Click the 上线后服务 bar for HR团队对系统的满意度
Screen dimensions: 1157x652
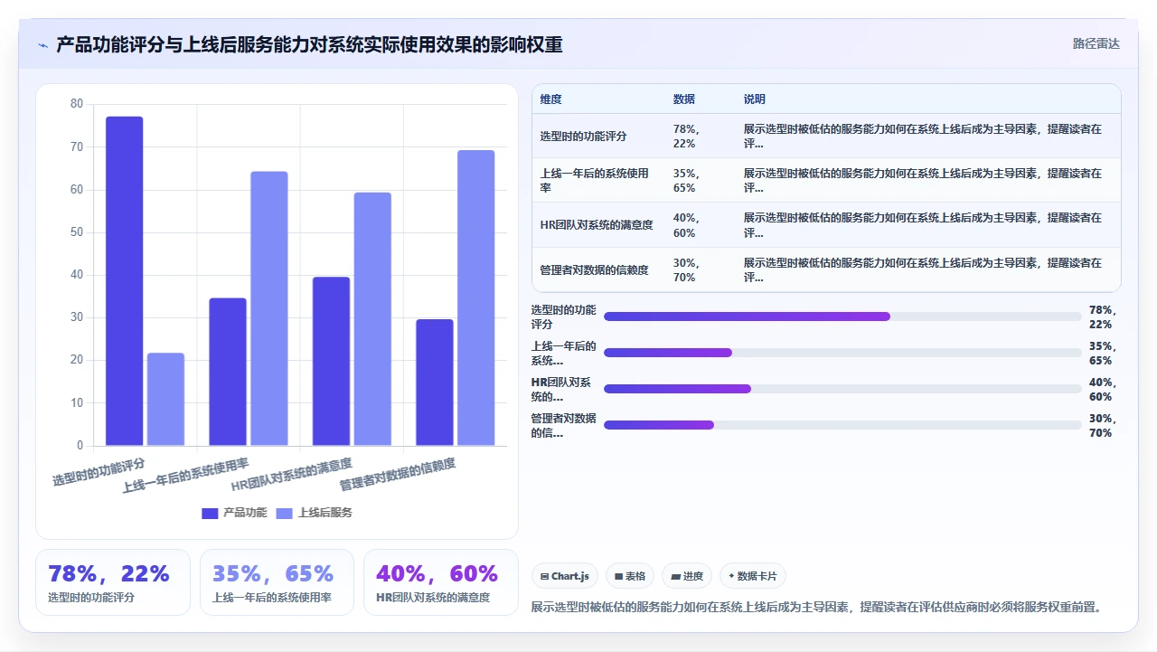click(372, 318)
